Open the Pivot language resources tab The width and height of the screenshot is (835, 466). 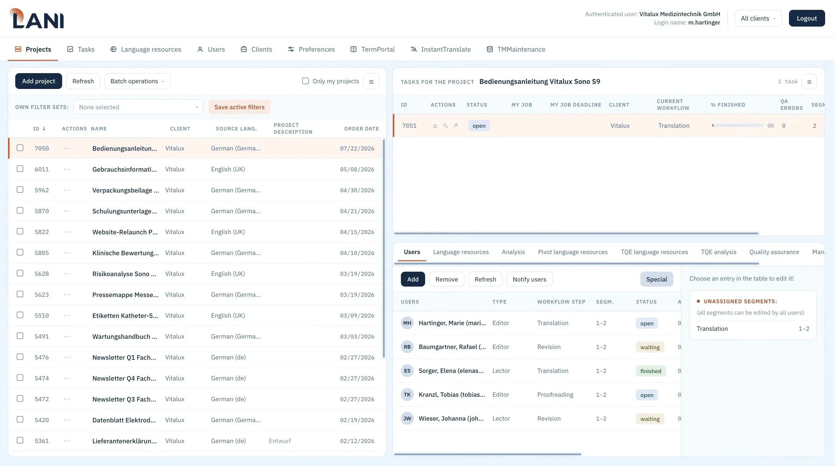(x=573, y=252)
